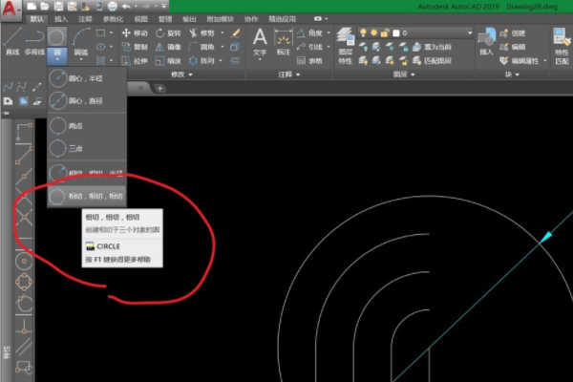Toggle the layer freeze sun icon

[373, 32]
